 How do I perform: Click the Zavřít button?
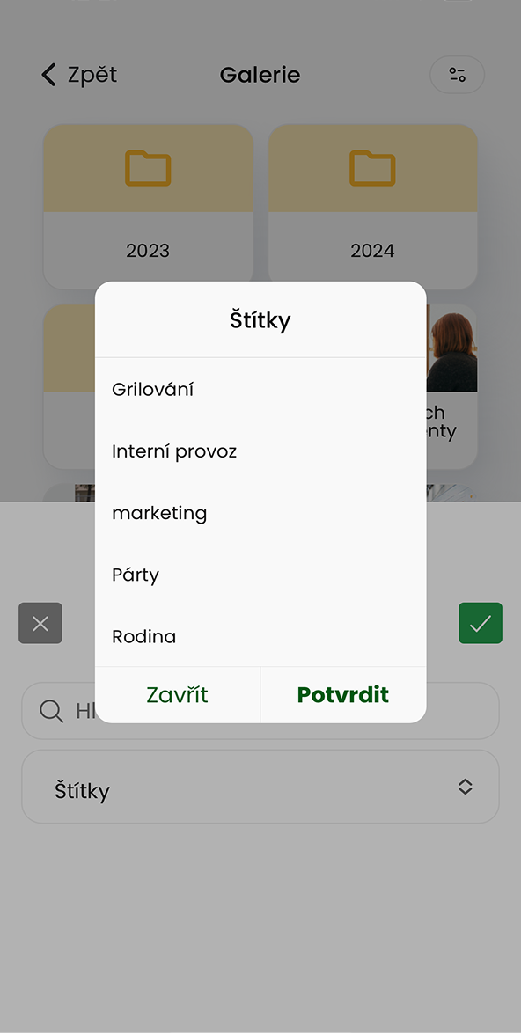(x=178, y=695)
